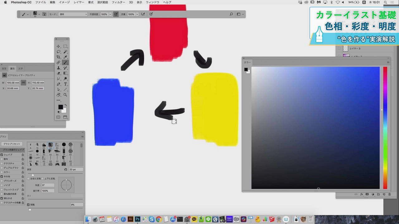This screenshot has height=224, width=399.
Task: Select the Lasso tool
Action: pos(59,52)
